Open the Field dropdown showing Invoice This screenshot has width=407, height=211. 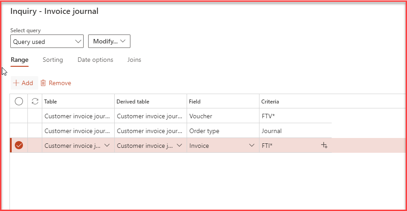(x=251, y=145)
